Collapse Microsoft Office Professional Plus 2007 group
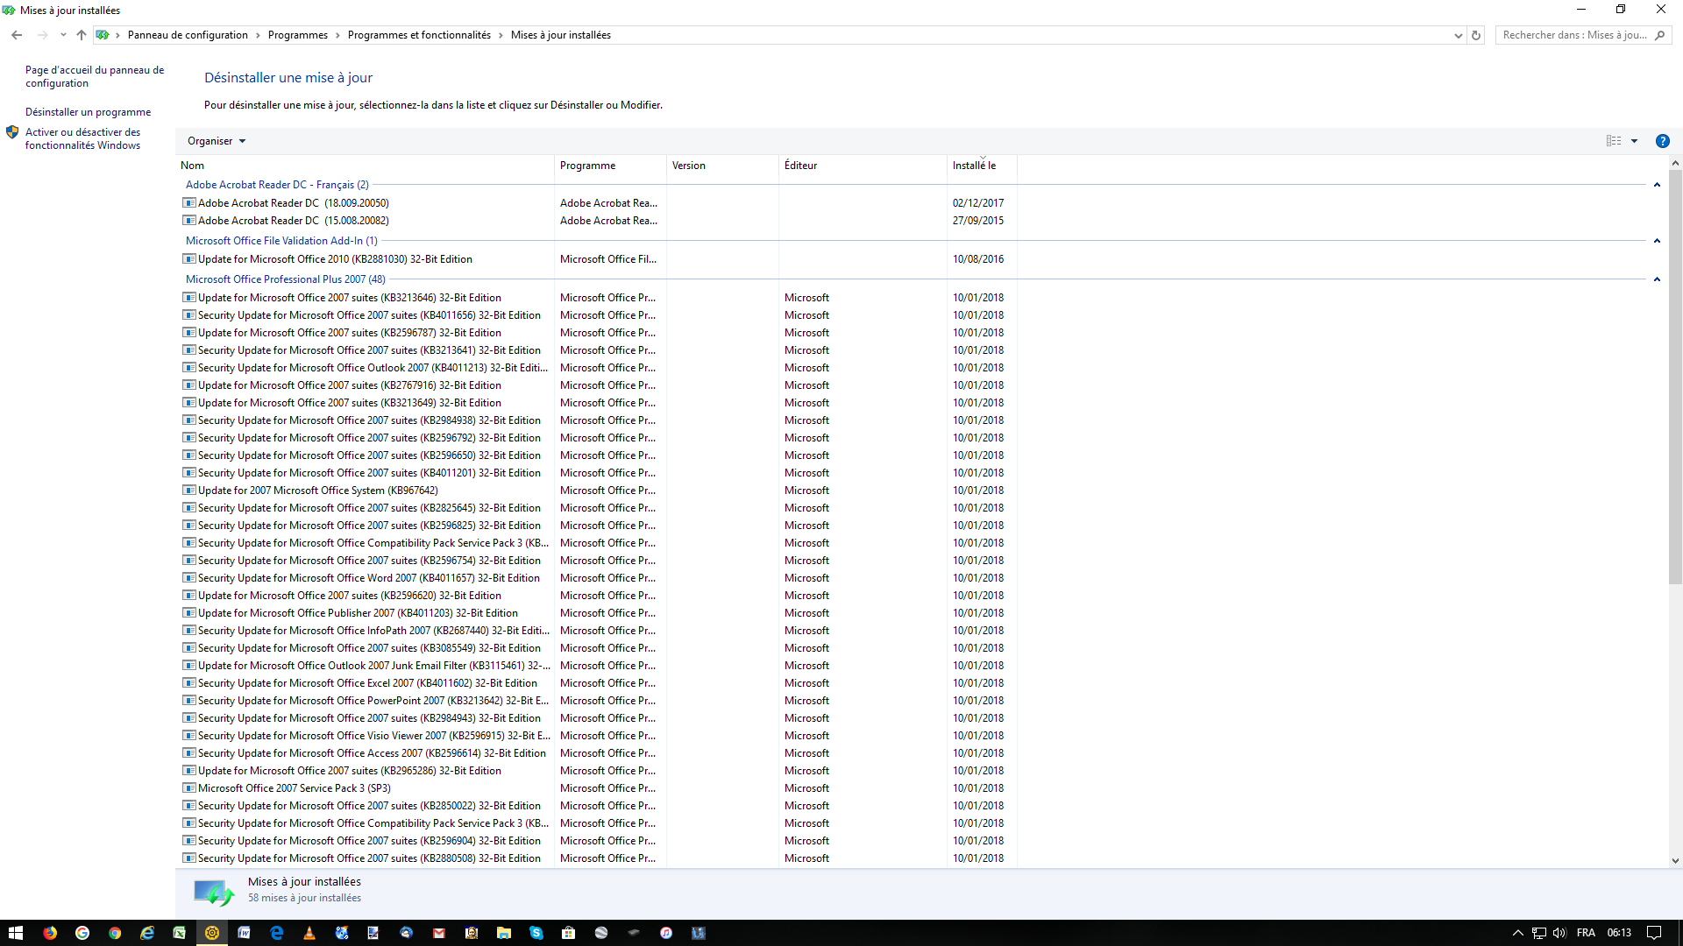Image resolution: width=1683 pixels, height=946 pixels. [x=1657, y=279]
